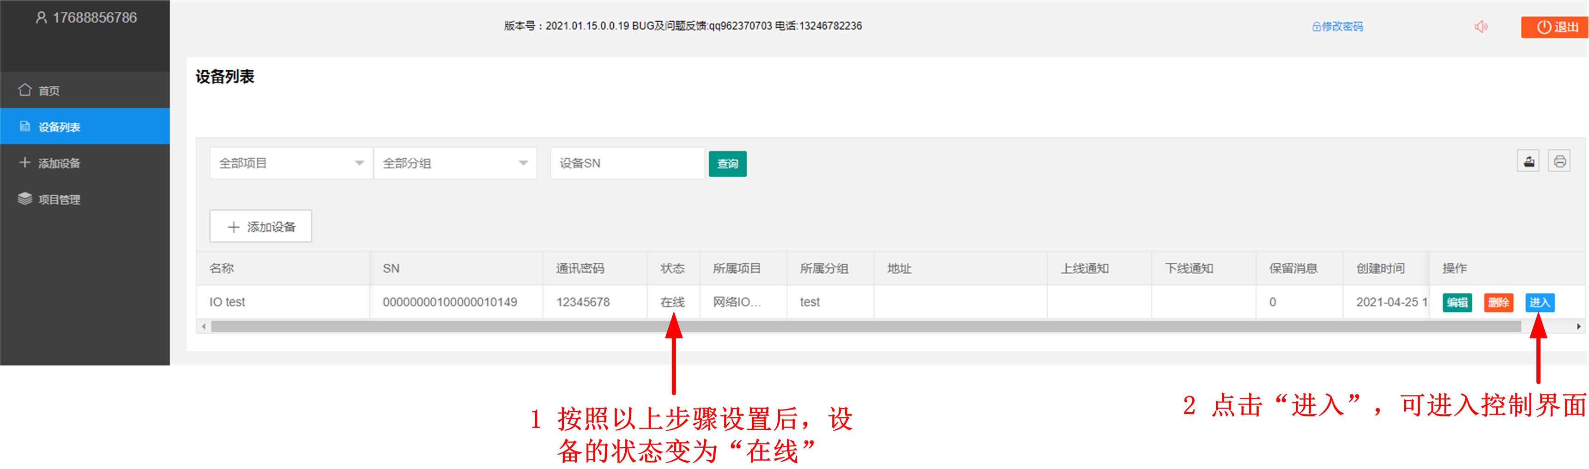Toggle the speaker sound icon in top bar
The image size is (1589, 469).
tap(1481, 26)
